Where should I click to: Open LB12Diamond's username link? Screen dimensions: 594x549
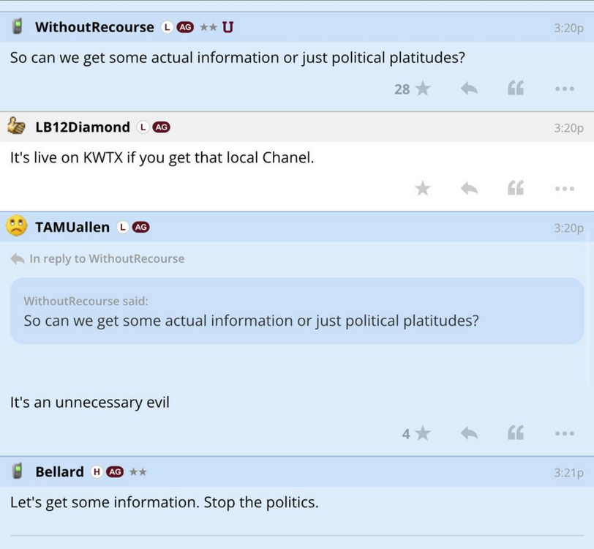[x=83, y=127]
